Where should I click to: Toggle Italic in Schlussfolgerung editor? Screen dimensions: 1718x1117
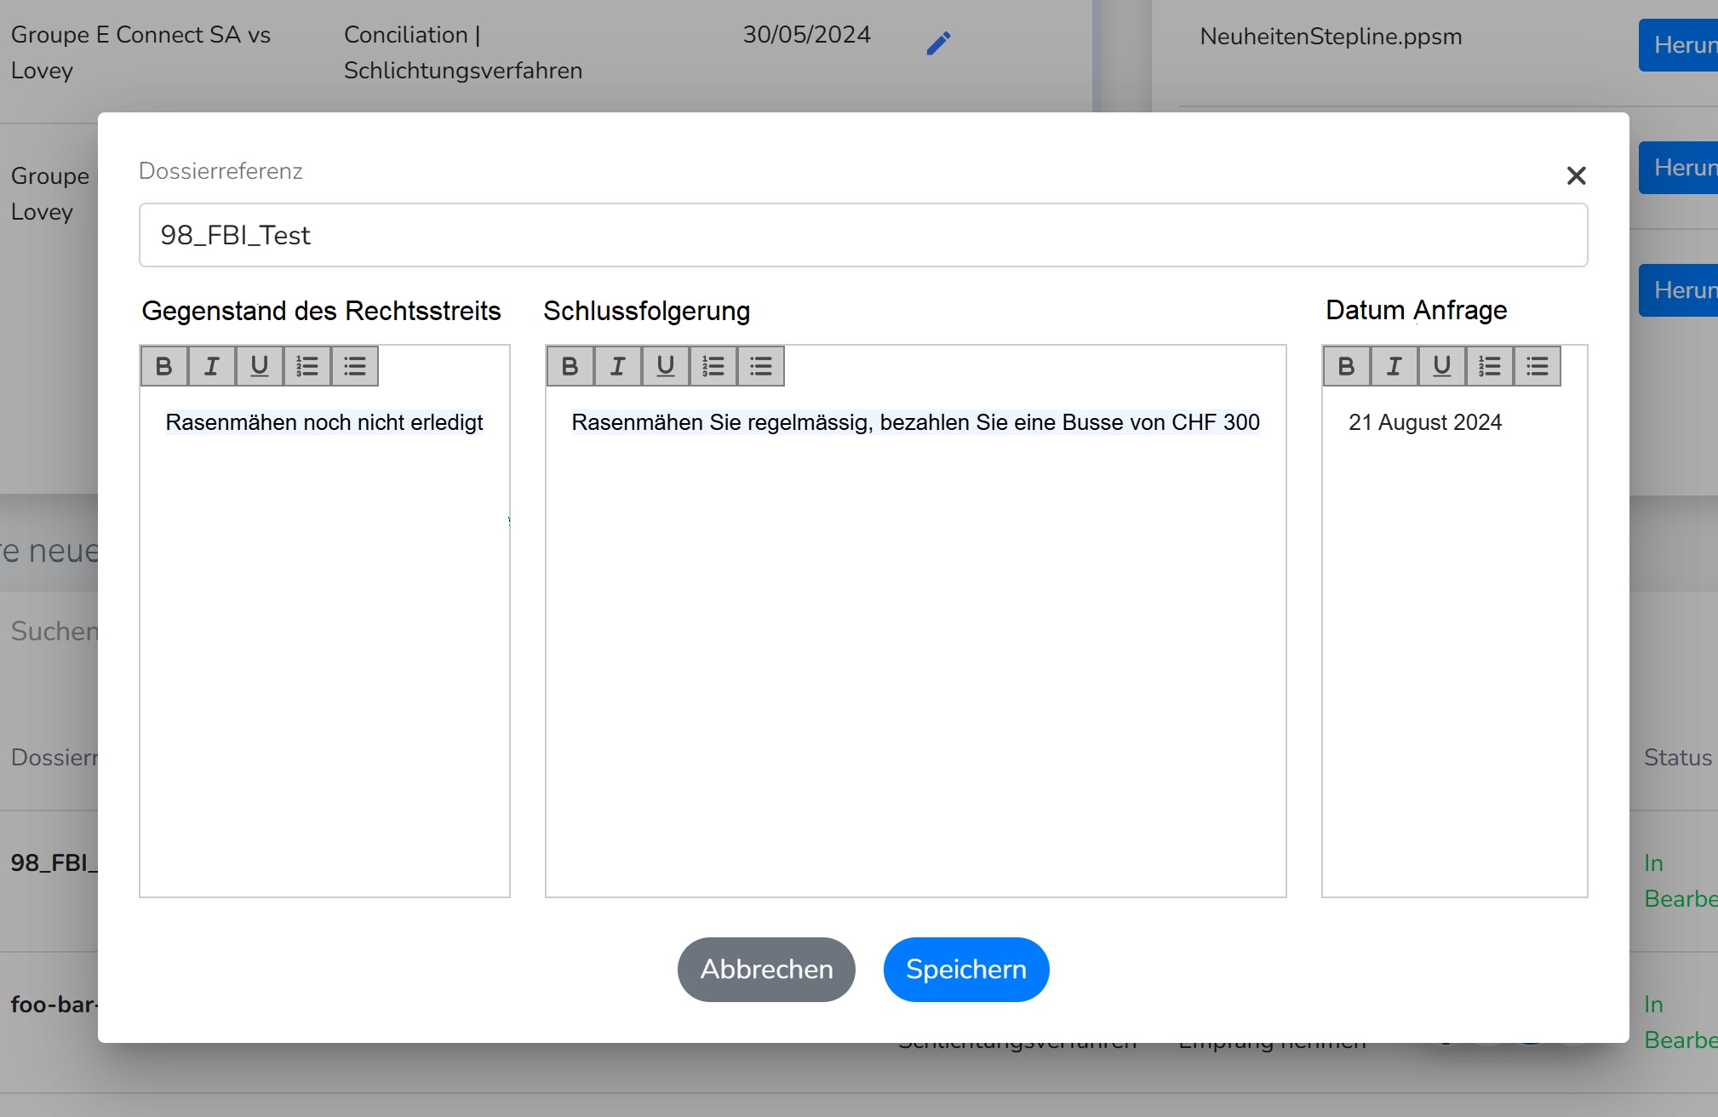pos(618,366)
